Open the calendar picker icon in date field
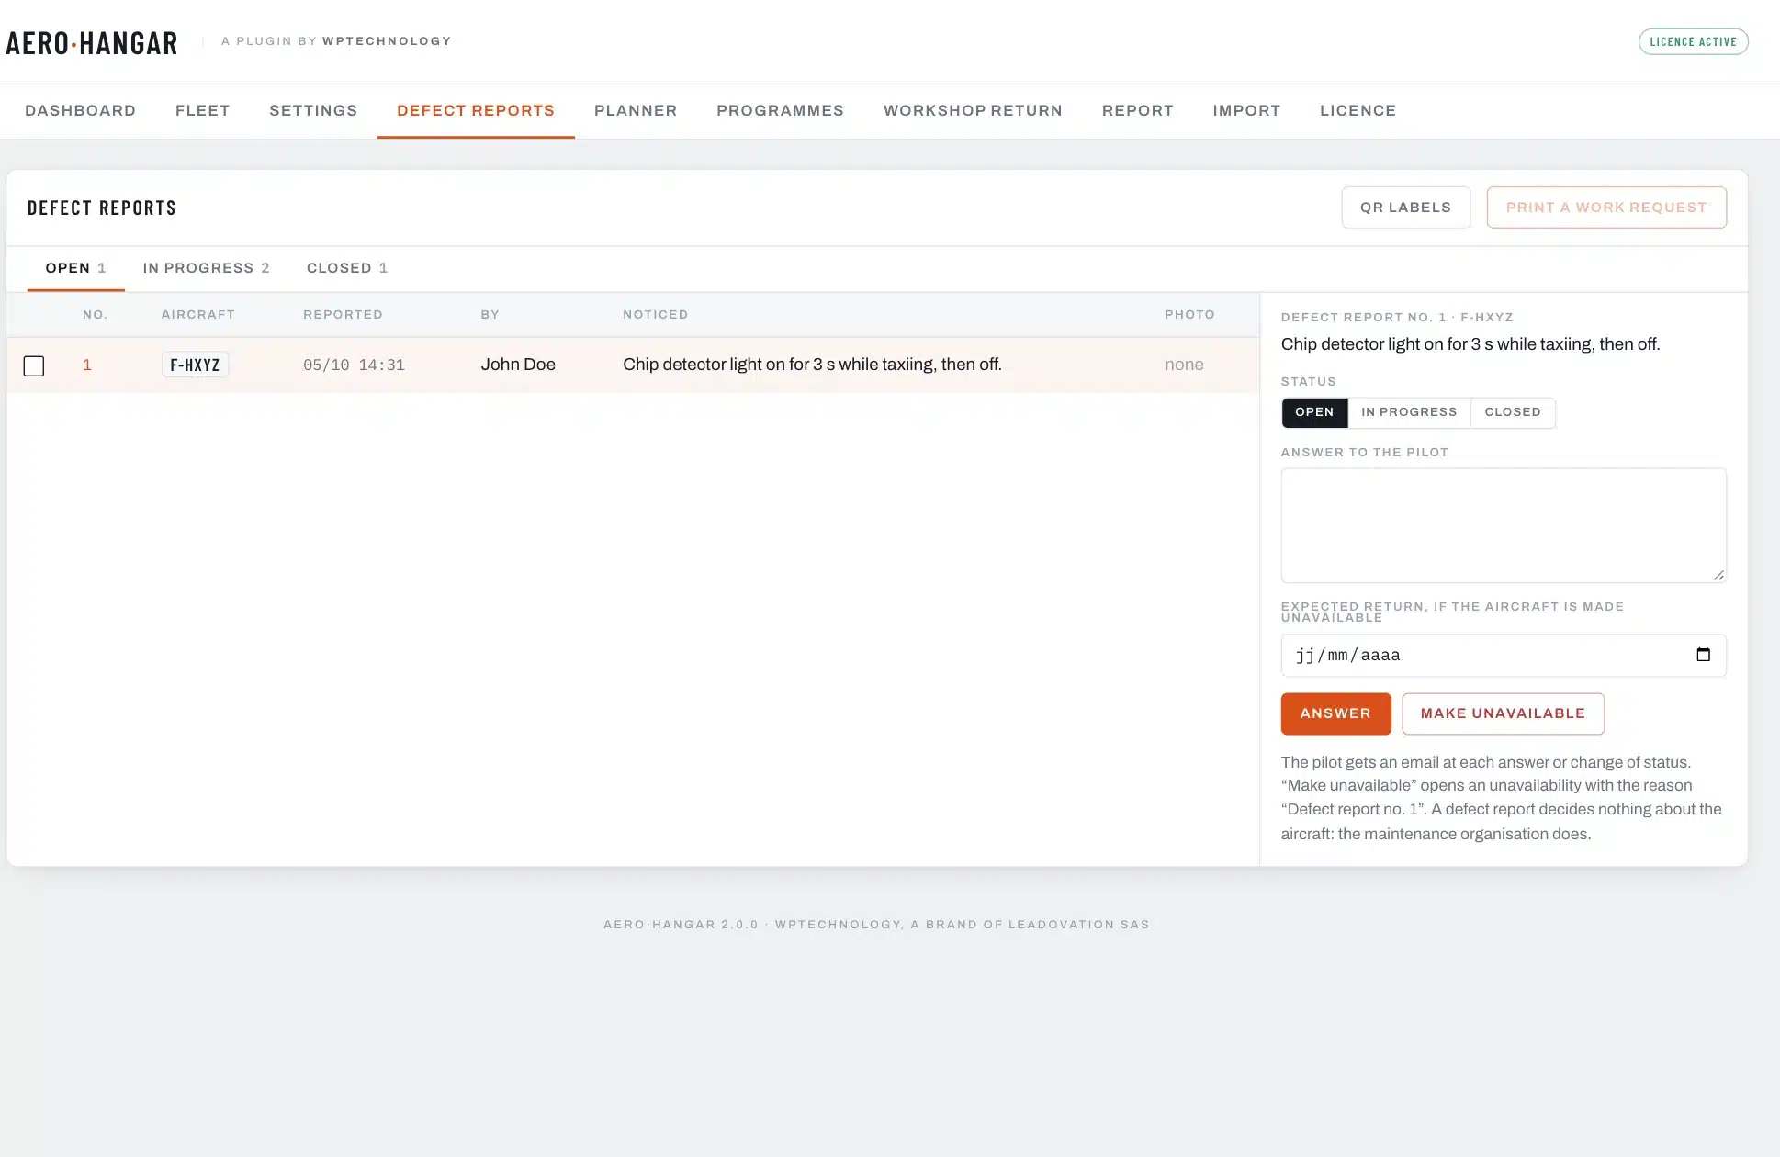 point(1703,655)
